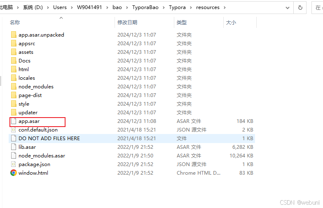Select the page-dist folder name
Screen dimensions: 323x208
pos(30,95)
